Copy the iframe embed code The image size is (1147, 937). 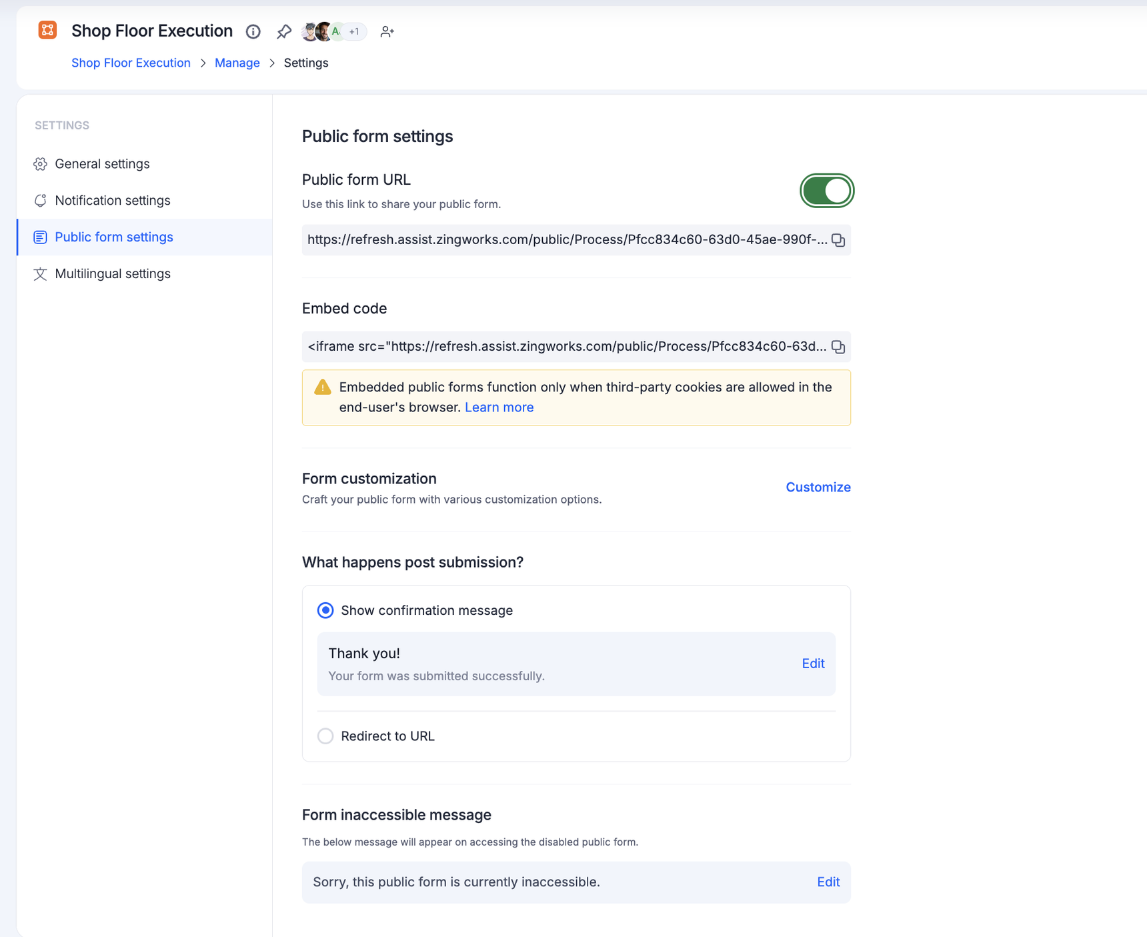[838, 347]
